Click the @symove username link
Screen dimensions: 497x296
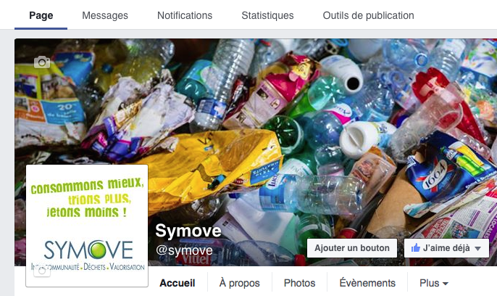185,250
